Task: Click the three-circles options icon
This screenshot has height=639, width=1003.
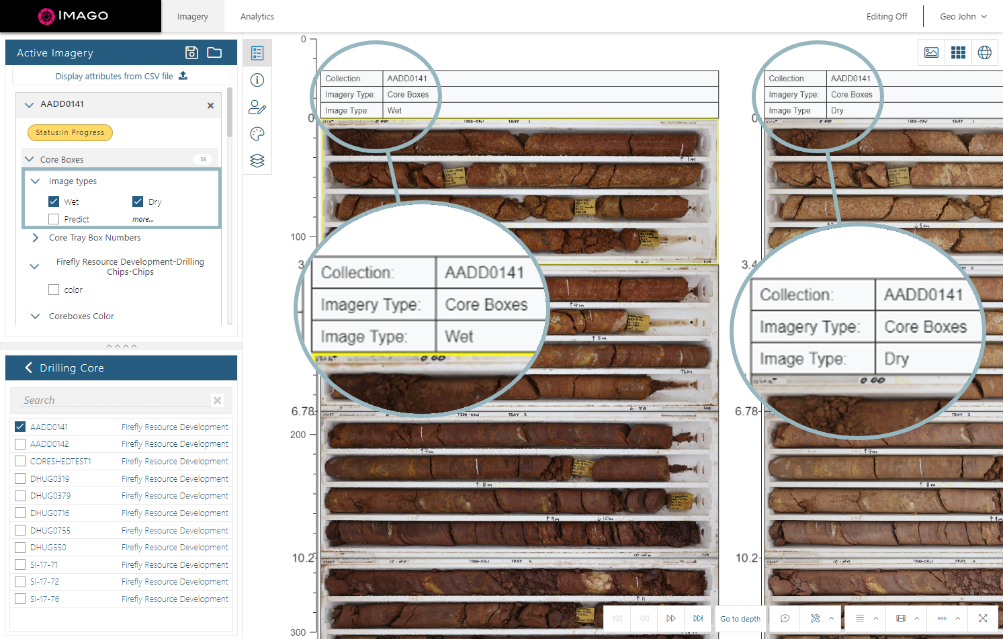Action: click(942, 618)
